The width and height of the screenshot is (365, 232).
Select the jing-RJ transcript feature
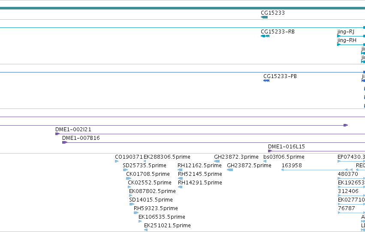(351, 36)
